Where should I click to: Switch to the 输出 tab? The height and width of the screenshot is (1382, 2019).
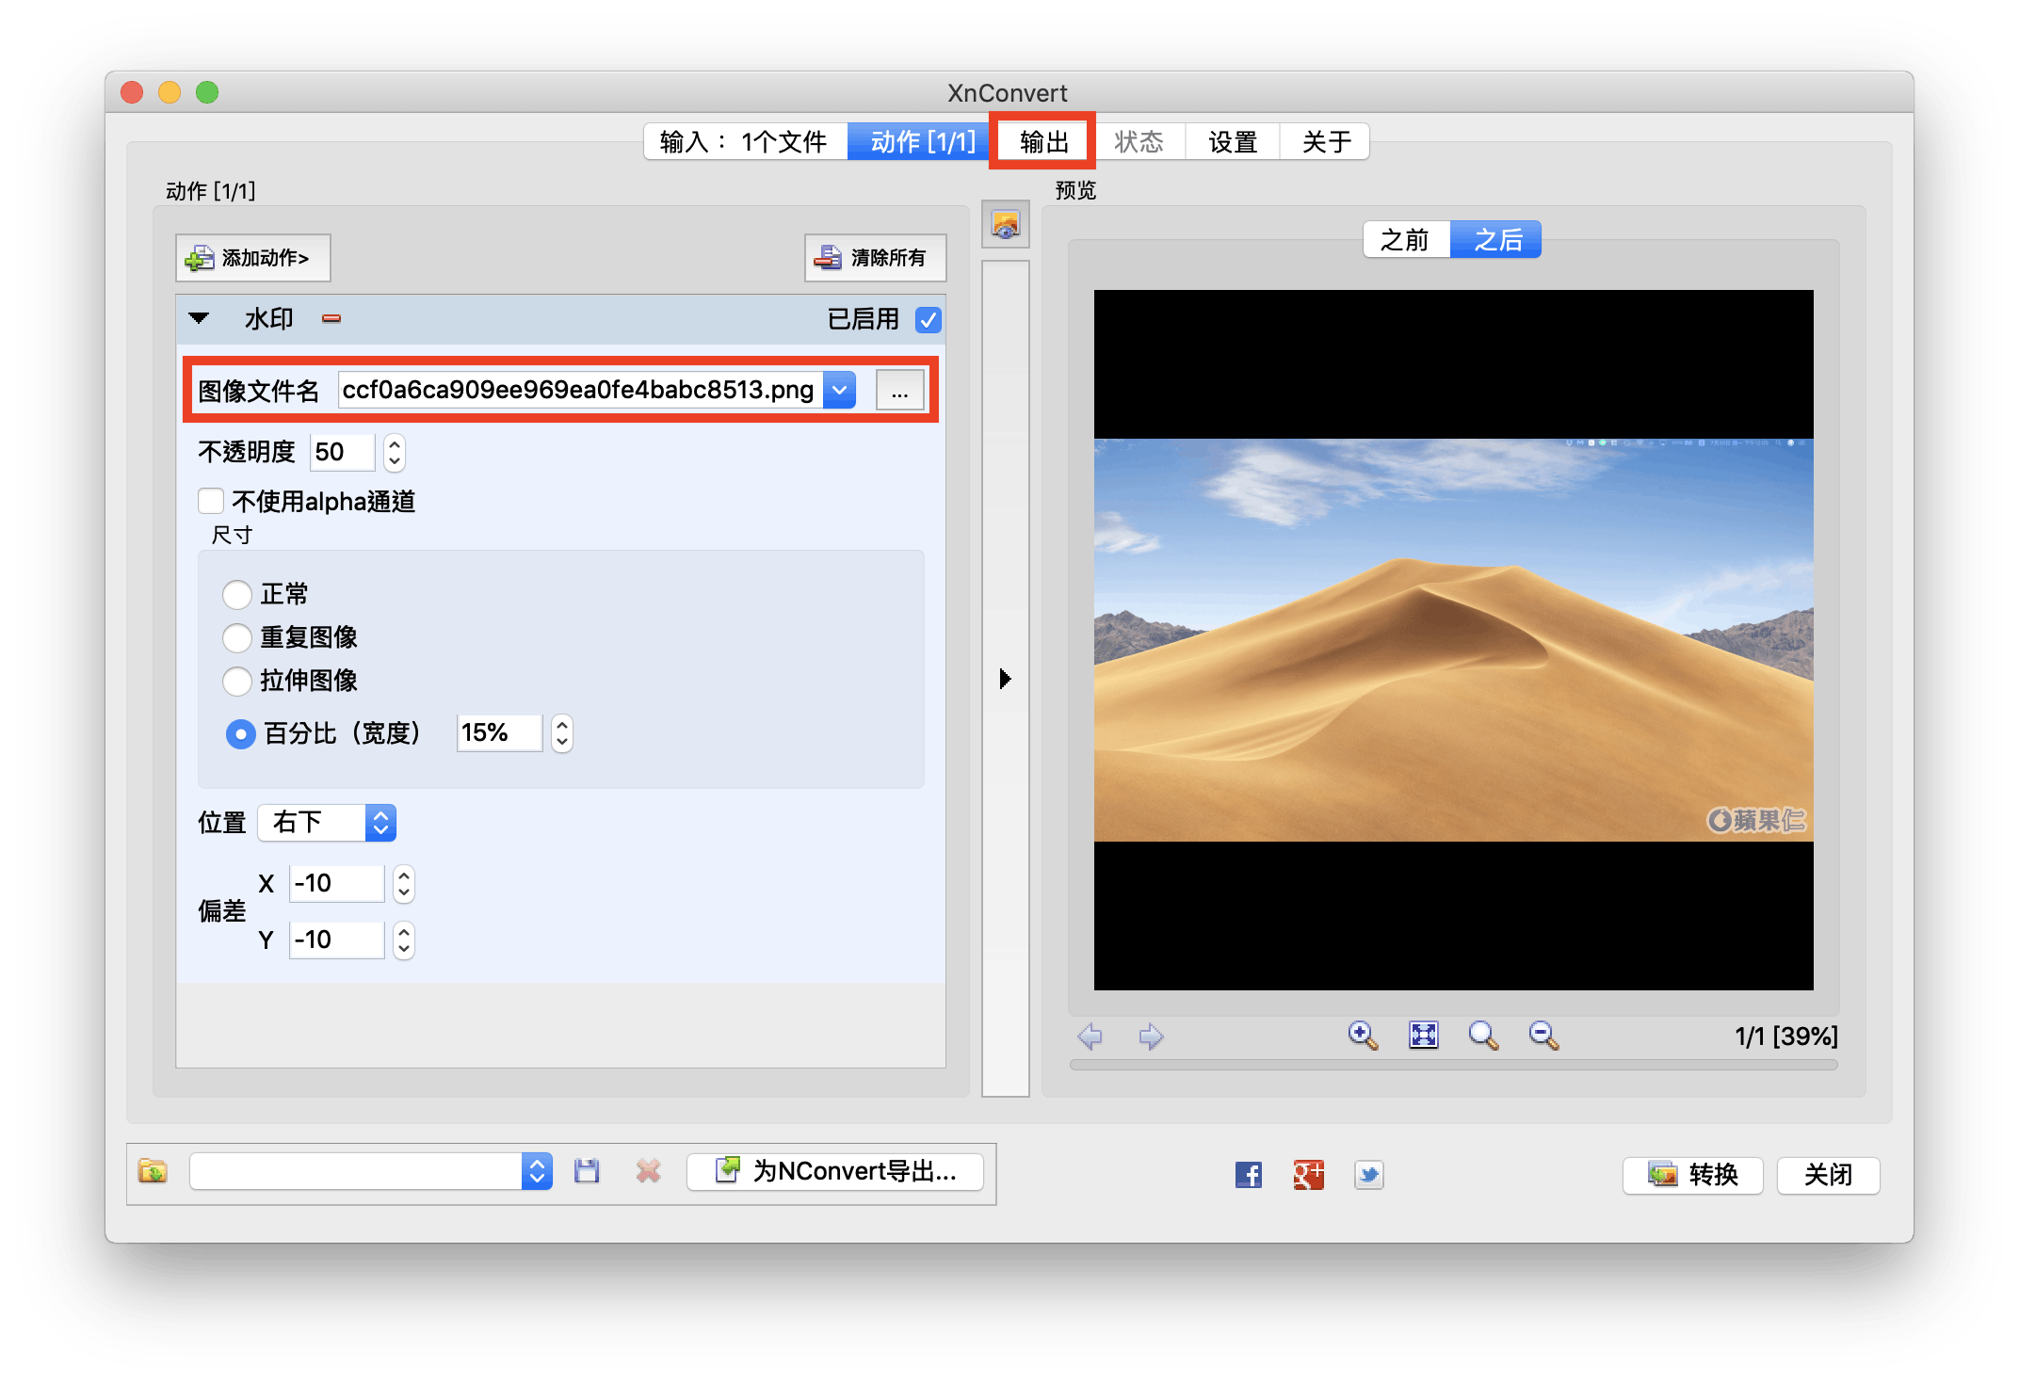tap(1044, 142)
